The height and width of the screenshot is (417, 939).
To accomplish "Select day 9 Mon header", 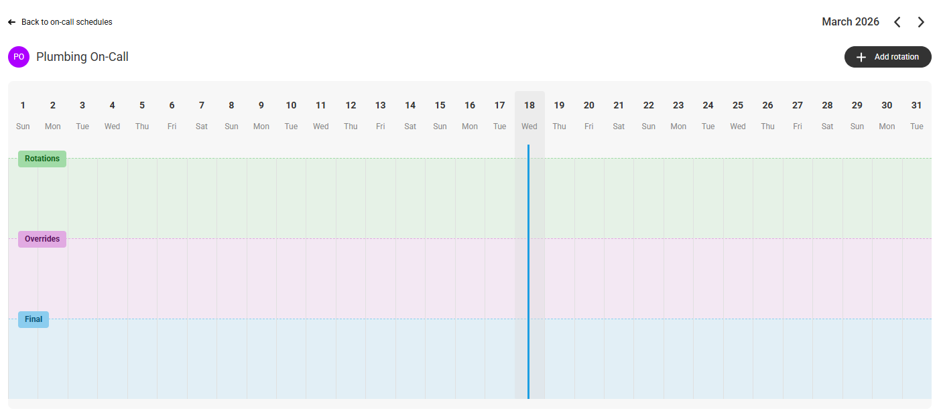I will click(261, 115).
